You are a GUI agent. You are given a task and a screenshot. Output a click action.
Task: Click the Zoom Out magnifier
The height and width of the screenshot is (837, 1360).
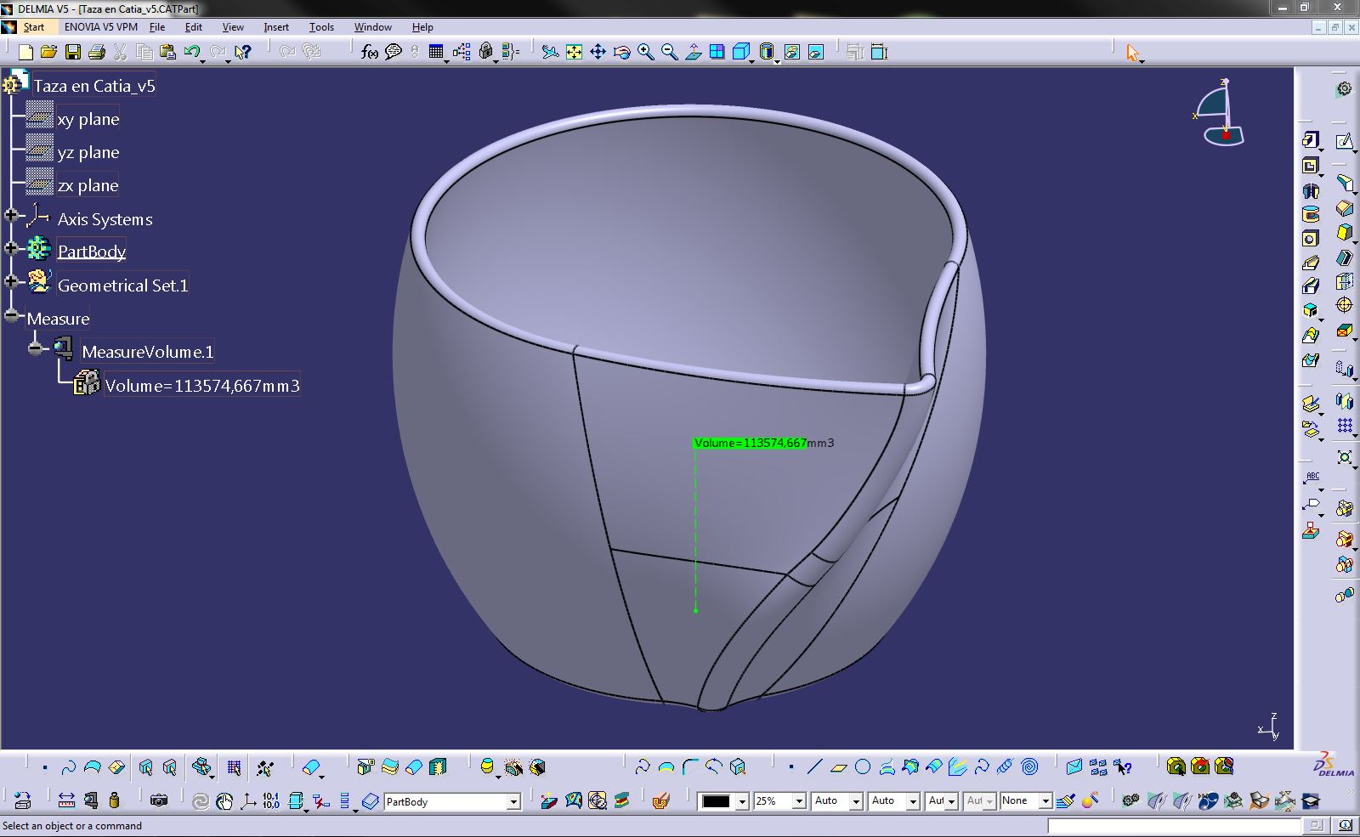[x=669, y=52]
